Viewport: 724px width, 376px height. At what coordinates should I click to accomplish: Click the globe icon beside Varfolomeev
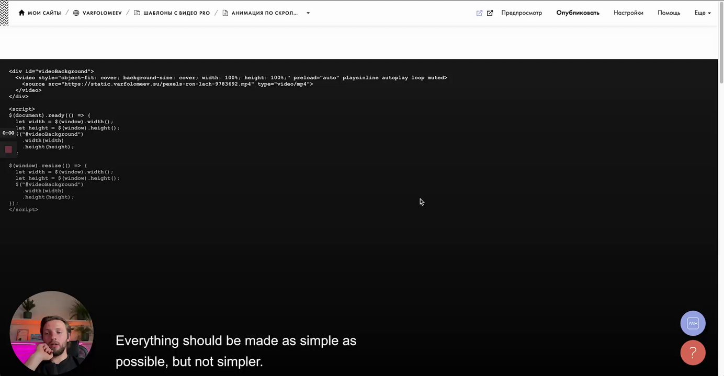pyautogui.click(x=76, y=13)
